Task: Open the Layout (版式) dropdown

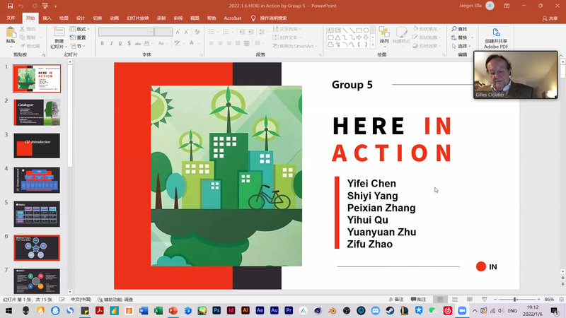Action: [x=79, y=29]
